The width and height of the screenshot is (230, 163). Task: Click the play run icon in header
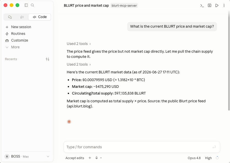(217, 5)
